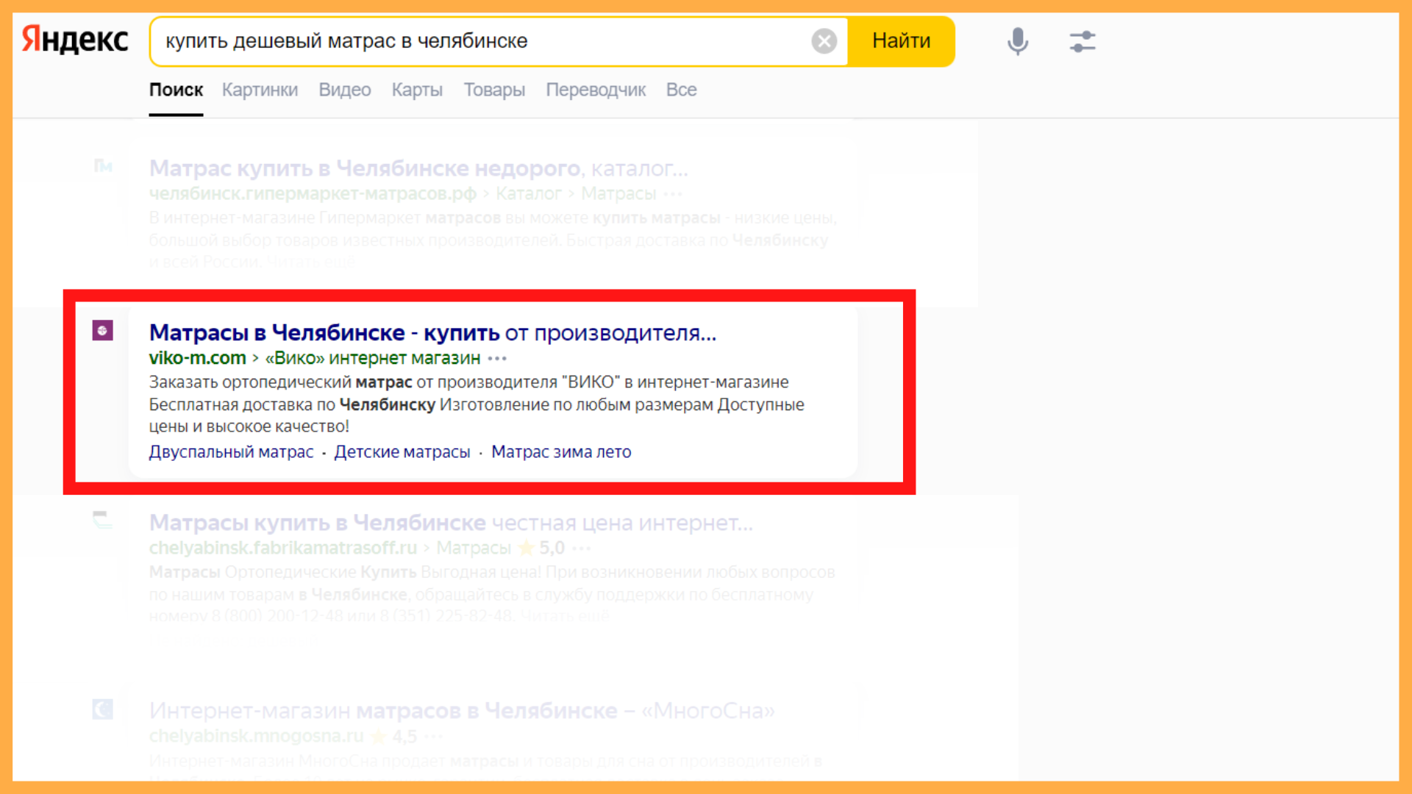Click the 4,5 star rating of mnogosna
The height and width of the screenshot is (794, 1412).
click(x=393, y=736)
